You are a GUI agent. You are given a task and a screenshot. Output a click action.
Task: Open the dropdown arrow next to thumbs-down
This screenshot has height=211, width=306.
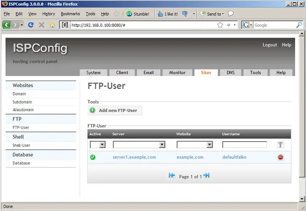point(194,14)
